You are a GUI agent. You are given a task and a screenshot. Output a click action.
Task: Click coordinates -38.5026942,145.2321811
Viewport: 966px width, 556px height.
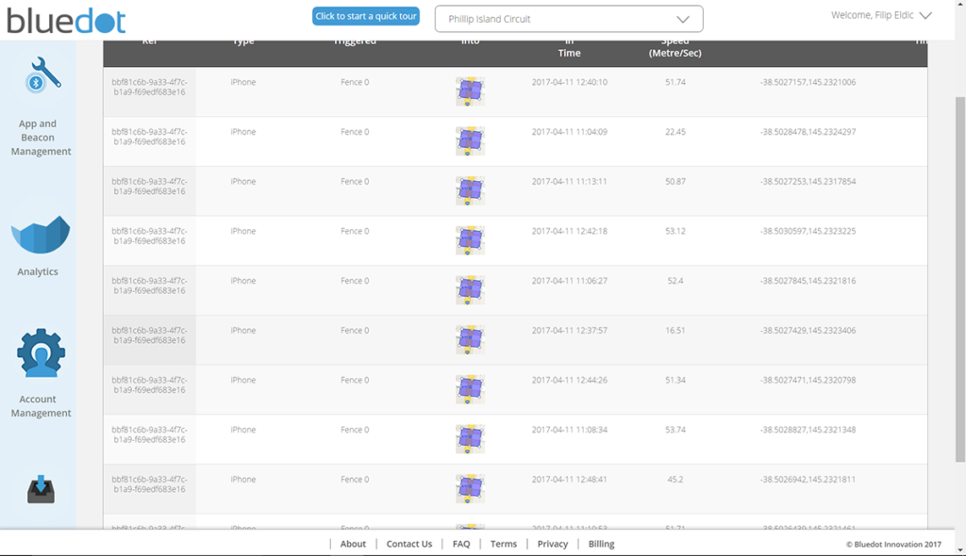[808, 479]
